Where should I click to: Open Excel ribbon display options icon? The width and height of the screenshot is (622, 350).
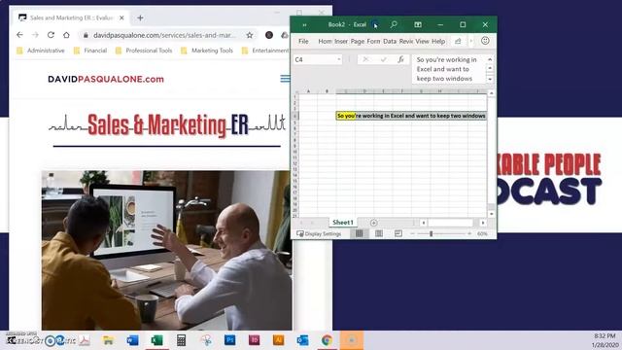tap(418, 24)
